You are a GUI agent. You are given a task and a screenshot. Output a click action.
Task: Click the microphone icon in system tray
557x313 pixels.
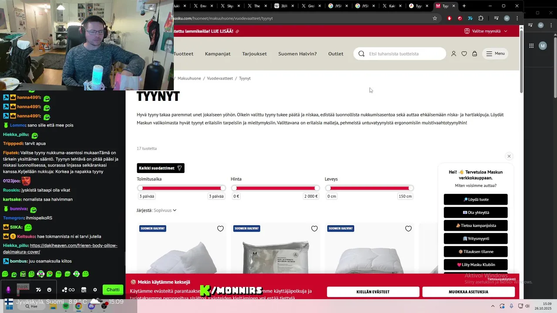[511, 306]
